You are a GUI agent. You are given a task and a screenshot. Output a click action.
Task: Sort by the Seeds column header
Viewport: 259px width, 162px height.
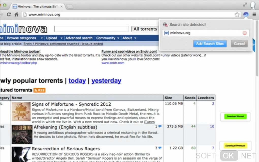click(x=190, y=98)
